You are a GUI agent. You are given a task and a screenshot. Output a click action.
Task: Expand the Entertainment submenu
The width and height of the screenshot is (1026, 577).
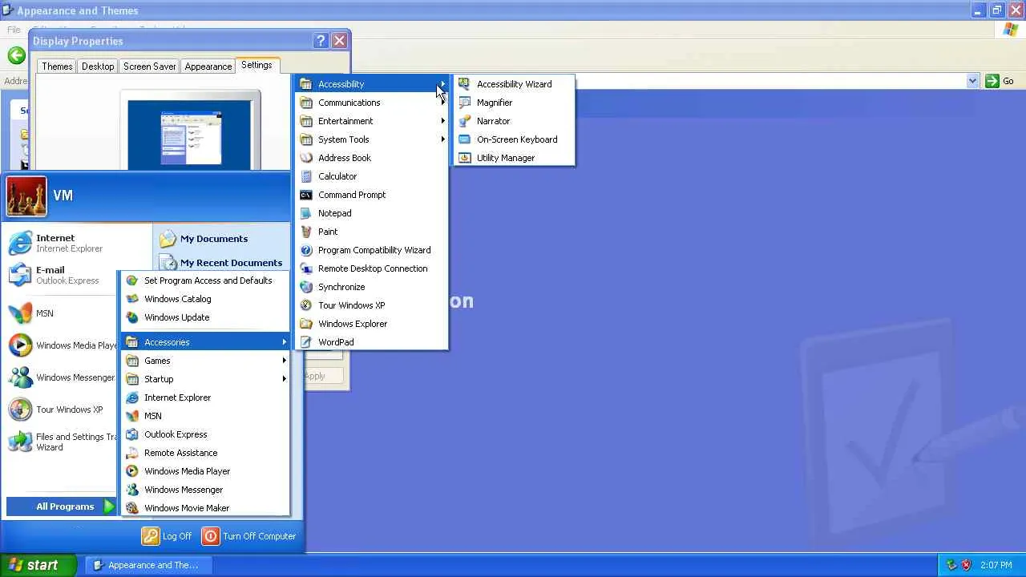371,121
